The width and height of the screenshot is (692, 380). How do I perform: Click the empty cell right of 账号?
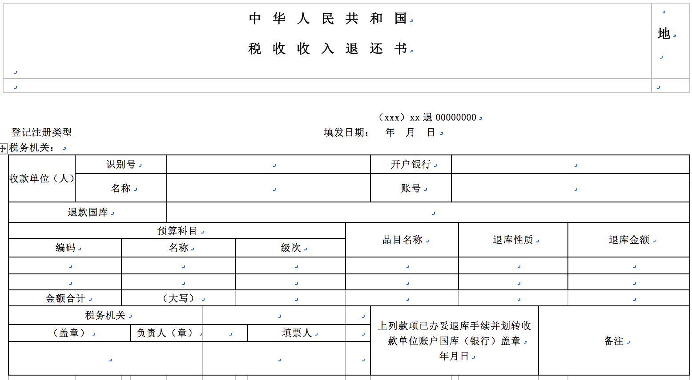tap(571, 188)
